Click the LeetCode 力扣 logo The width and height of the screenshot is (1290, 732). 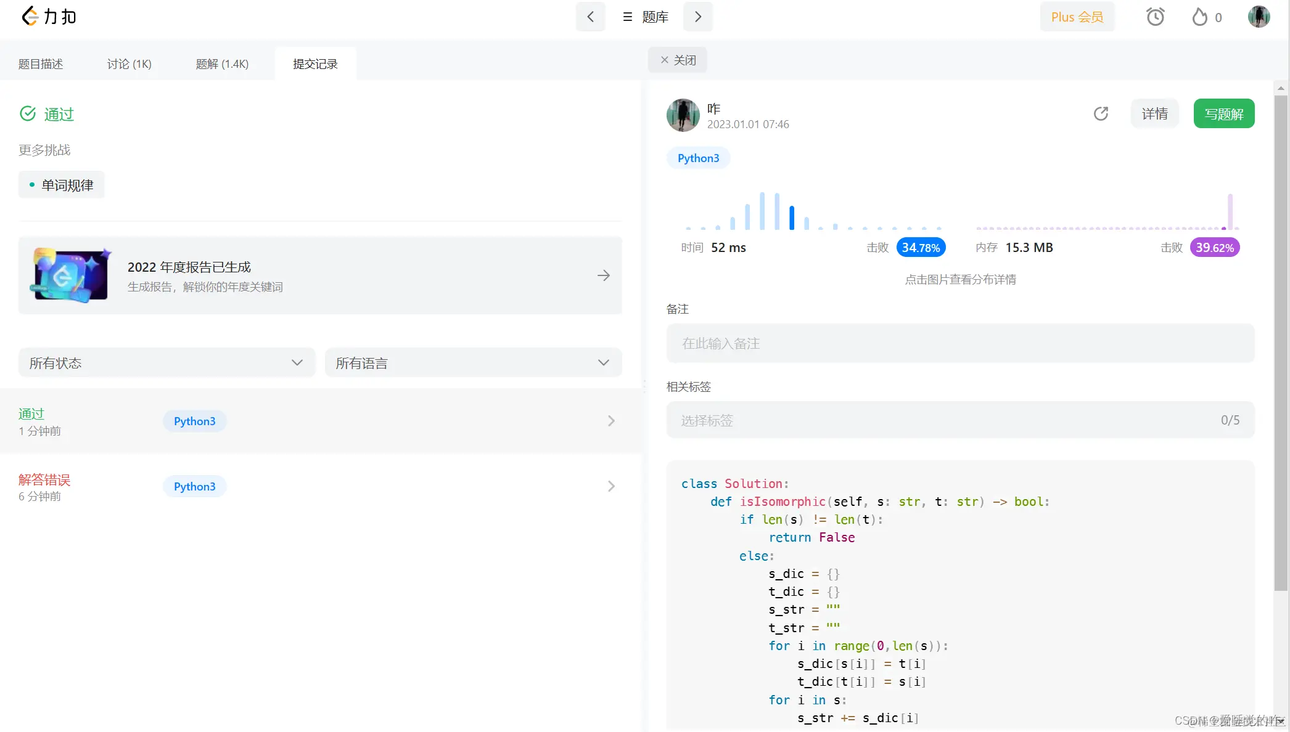[x=49, y=17]
